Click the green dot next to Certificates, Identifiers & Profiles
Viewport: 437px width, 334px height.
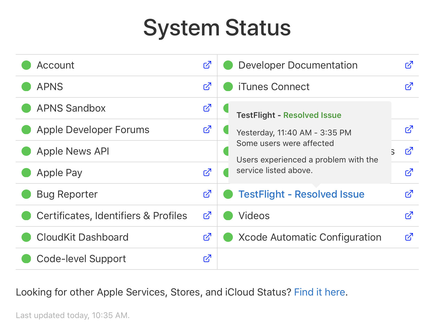point(26,216)
